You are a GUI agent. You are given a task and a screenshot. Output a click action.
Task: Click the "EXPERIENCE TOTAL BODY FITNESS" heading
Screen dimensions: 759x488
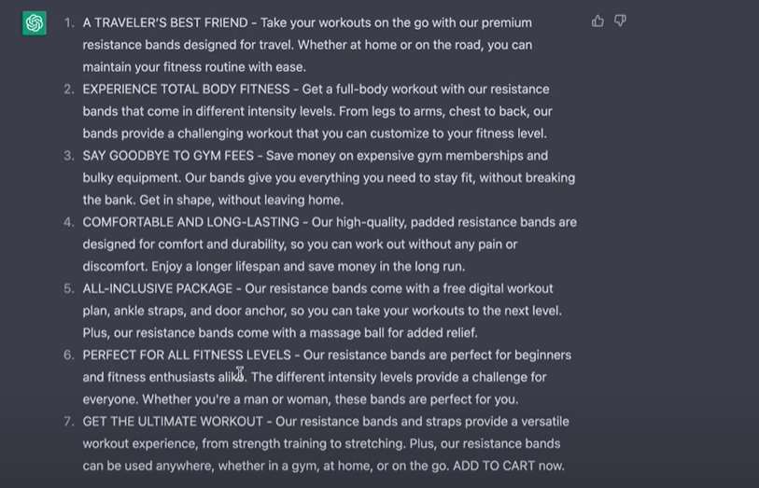click(185, 90)
